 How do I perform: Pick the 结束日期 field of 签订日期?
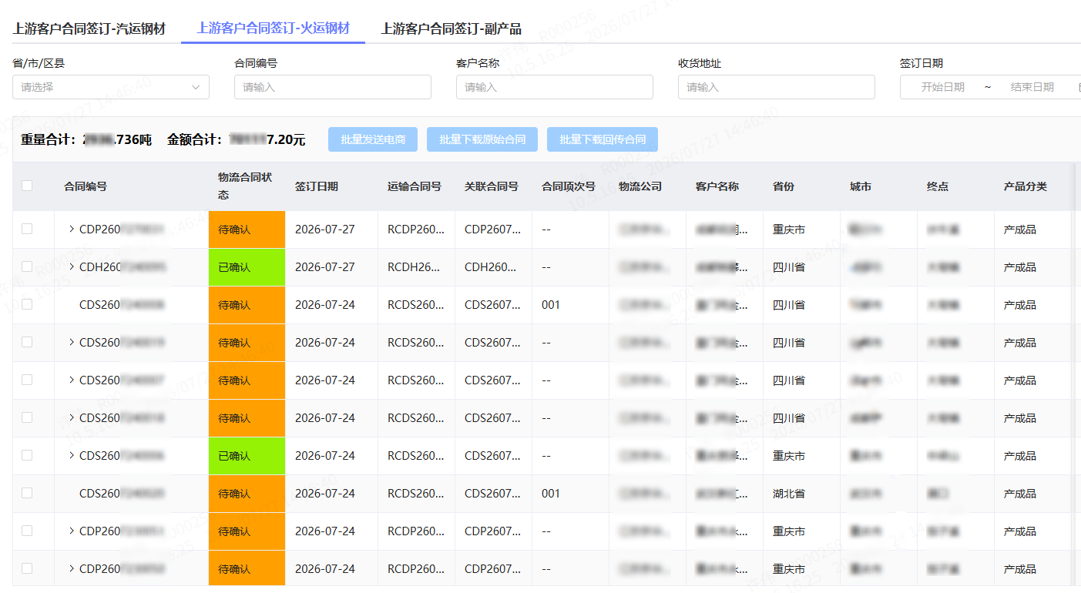pyautogui.click(x=1032, y=87)
